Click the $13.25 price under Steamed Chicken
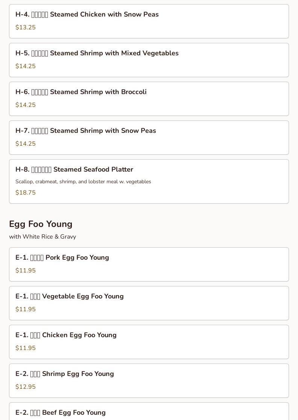 (26, 27)
